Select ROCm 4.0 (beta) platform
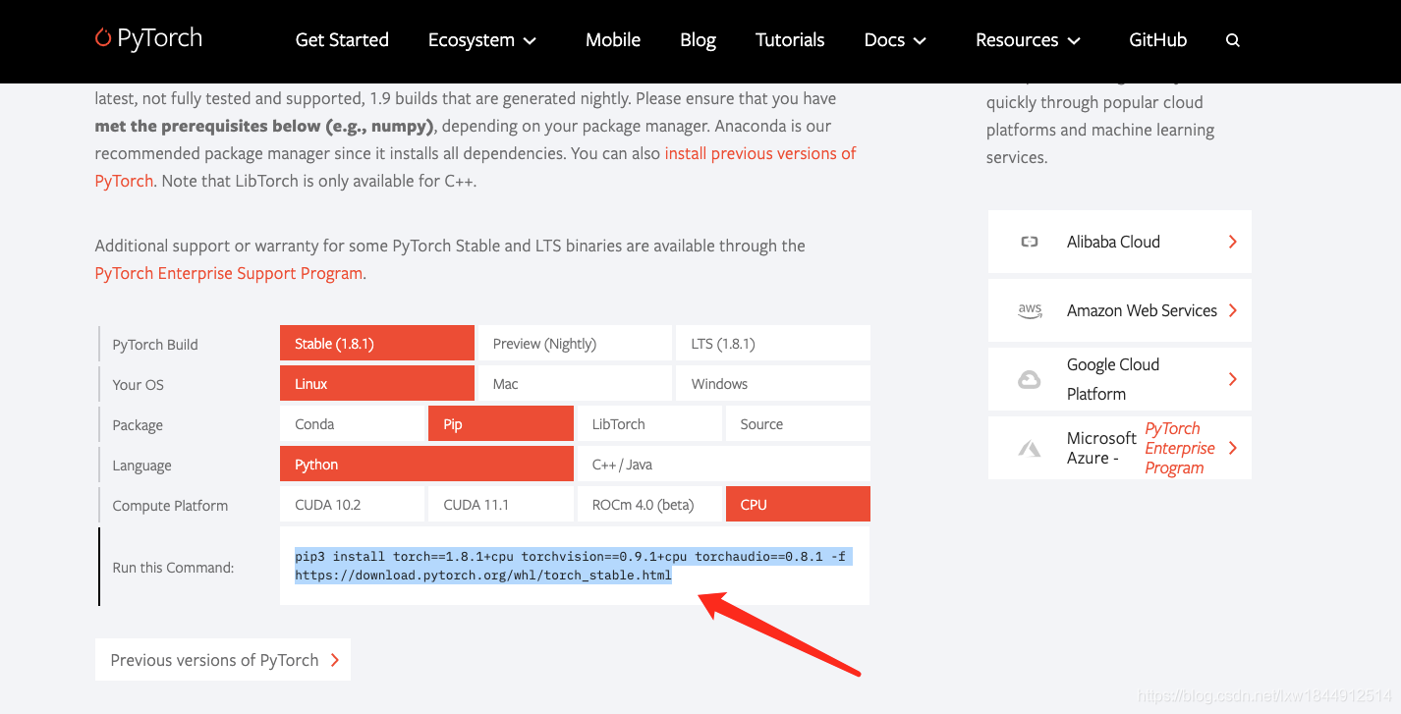 [x=649, y=505]
